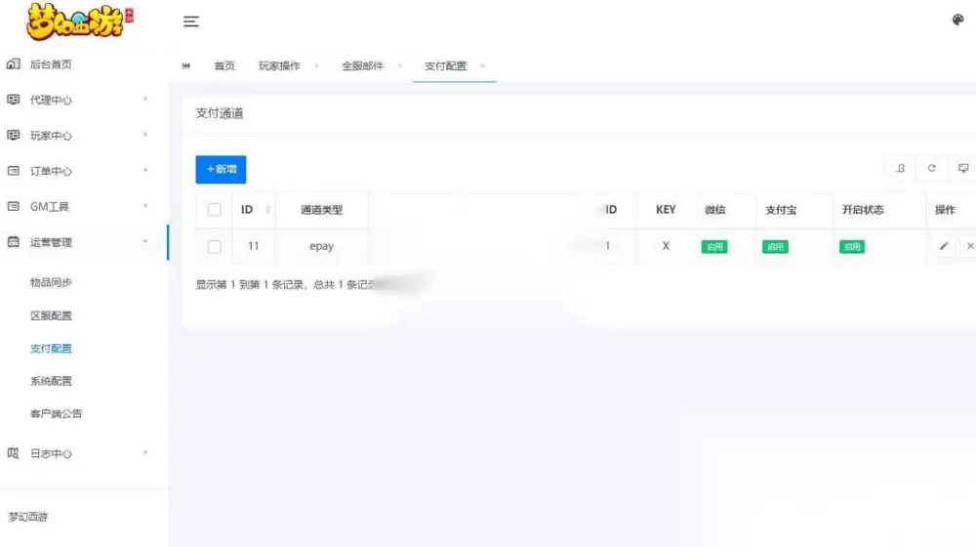Toggle the sidebar hamburger menu

(x=191, y=21)
